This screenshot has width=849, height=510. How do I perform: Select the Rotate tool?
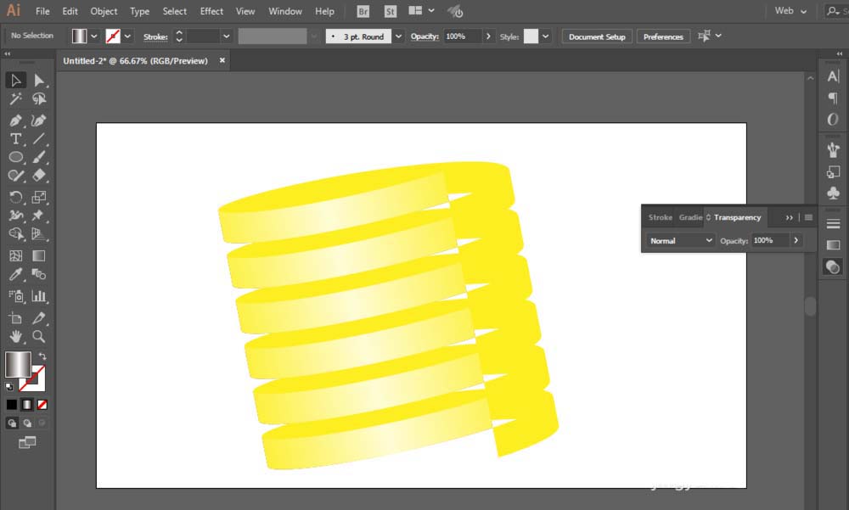pos(15,197)
